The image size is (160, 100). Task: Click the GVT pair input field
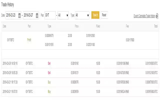pos(50,15)
